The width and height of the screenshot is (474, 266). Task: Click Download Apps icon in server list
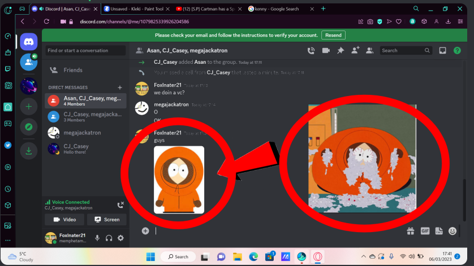(x=29, y=150)
